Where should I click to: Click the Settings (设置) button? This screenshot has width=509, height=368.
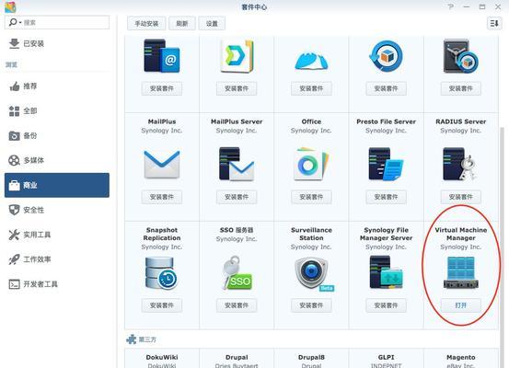[212, 23]
